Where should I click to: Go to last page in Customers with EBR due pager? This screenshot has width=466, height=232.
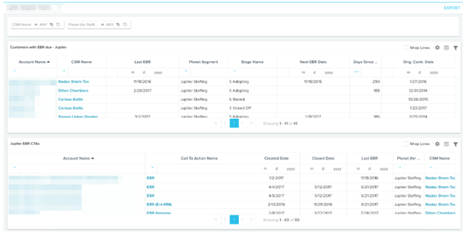(252, 123)
